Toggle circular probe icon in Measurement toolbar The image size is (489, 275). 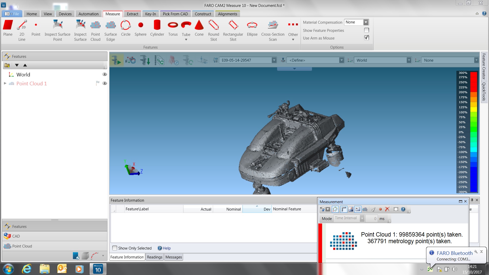(x=335, y=209)
